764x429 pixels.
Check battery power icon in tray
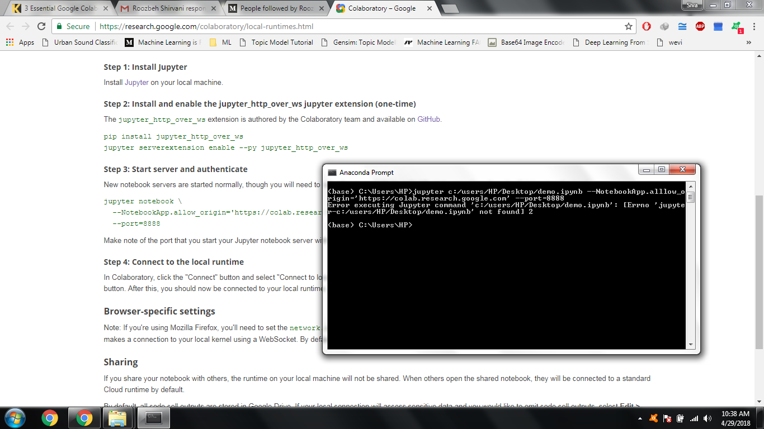tap(681, 418)
